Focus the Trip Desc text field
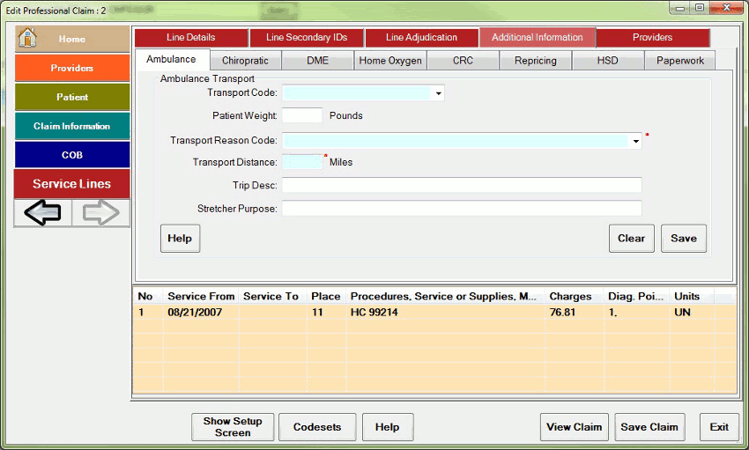749x450 pixels. pyautogui.click(x=461, y=185)
